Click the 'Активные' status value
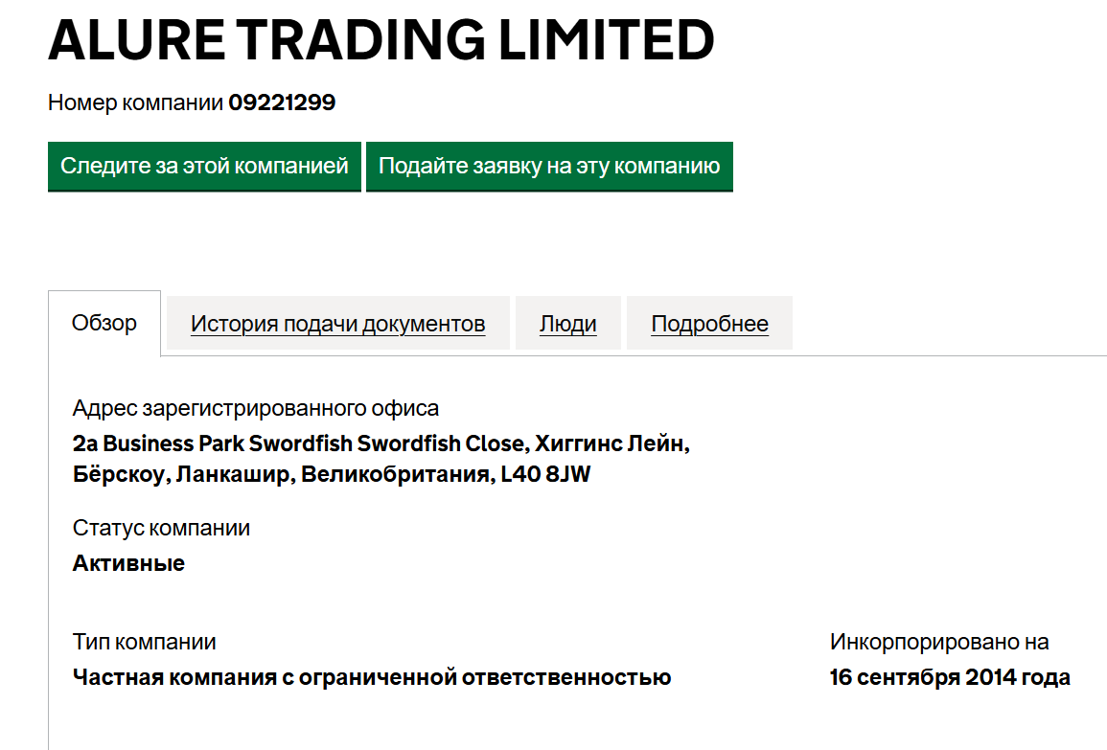 pos(128,563)
